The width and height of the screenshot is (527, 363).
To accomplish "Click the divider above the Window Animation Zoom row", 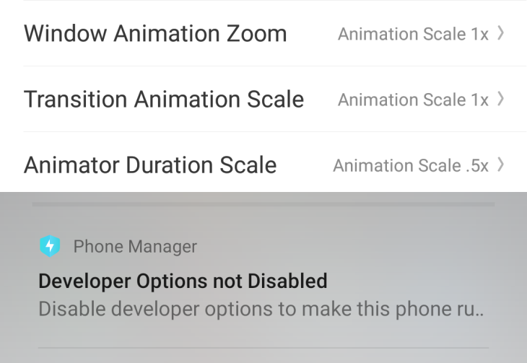I will (x=274, y=1).
